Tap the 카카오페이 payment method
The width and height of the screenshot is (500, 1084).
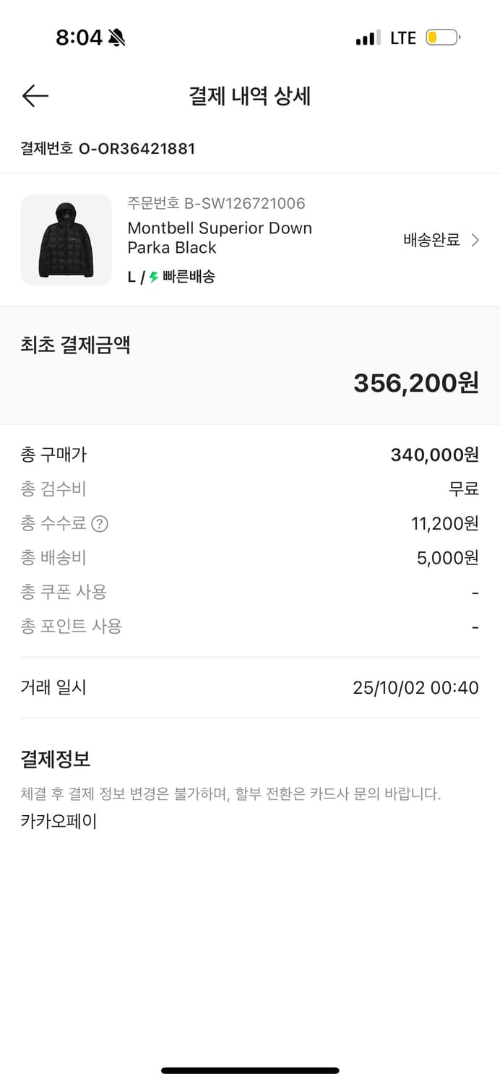click(x=59, y=821)
